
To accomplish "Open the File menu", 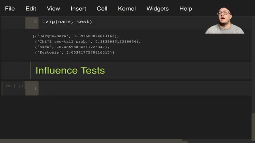I will pyautogui.click(x=10, y=9).
